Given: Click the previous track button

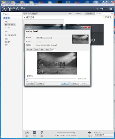Looking at the screenshot, I should [14, 9].
